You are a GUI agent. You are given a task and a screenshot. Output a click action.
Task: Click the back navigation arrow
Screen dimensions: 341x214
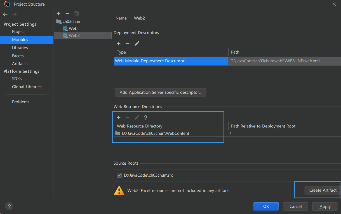[5, 14]
